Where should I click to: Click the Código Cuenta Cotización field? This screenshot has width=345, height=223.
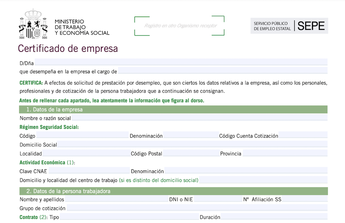click(303, 135)
